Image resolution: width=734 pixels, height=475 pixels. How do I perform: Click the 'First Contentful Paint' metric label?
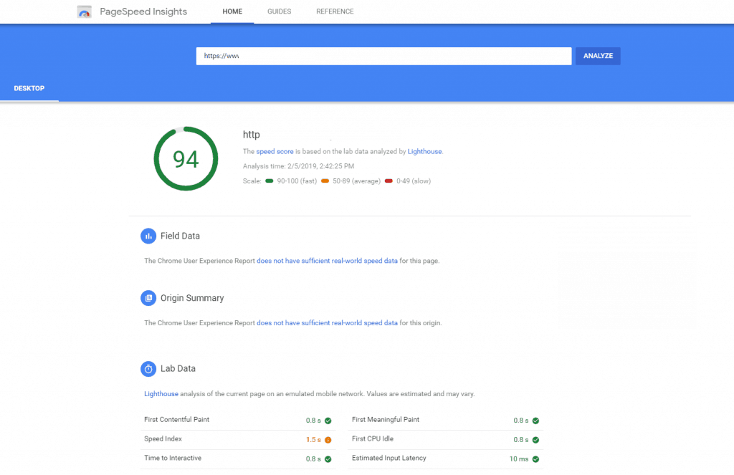176,420
